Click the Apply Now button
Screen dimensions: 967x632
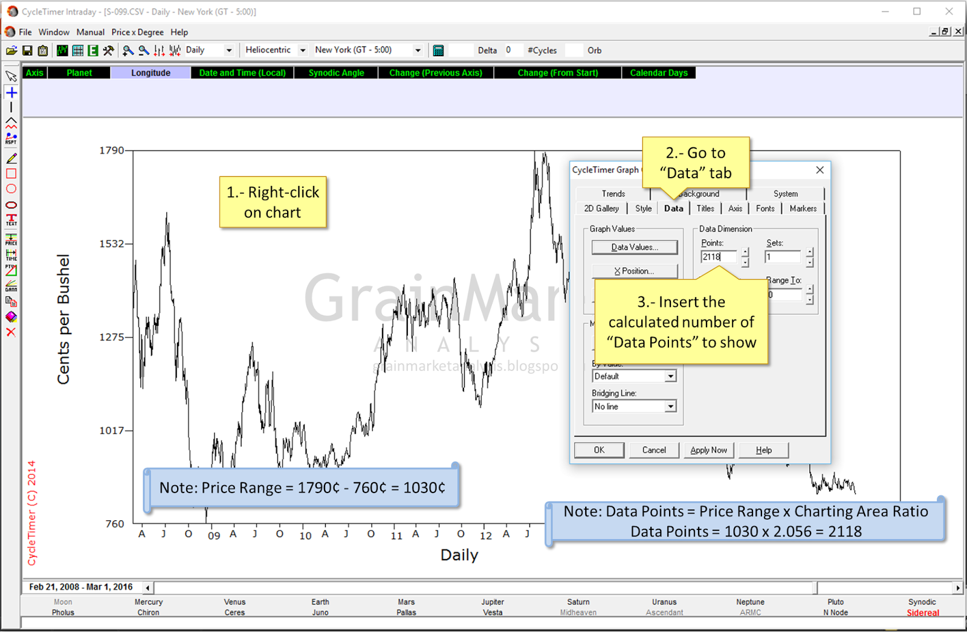[708, 450]
